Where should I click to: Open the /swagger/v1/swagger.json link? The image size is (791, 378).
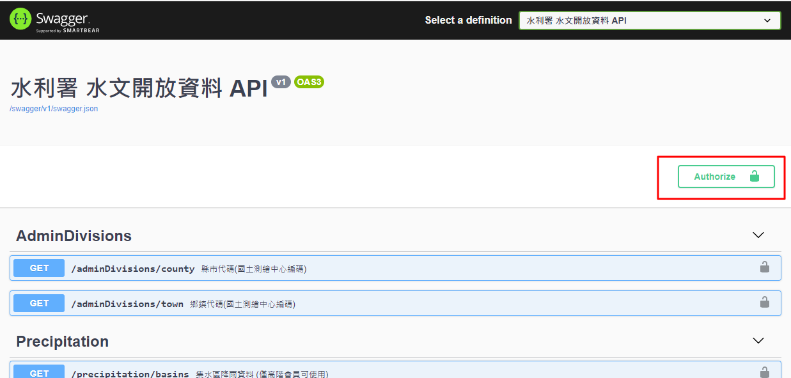tap(54, 109)
